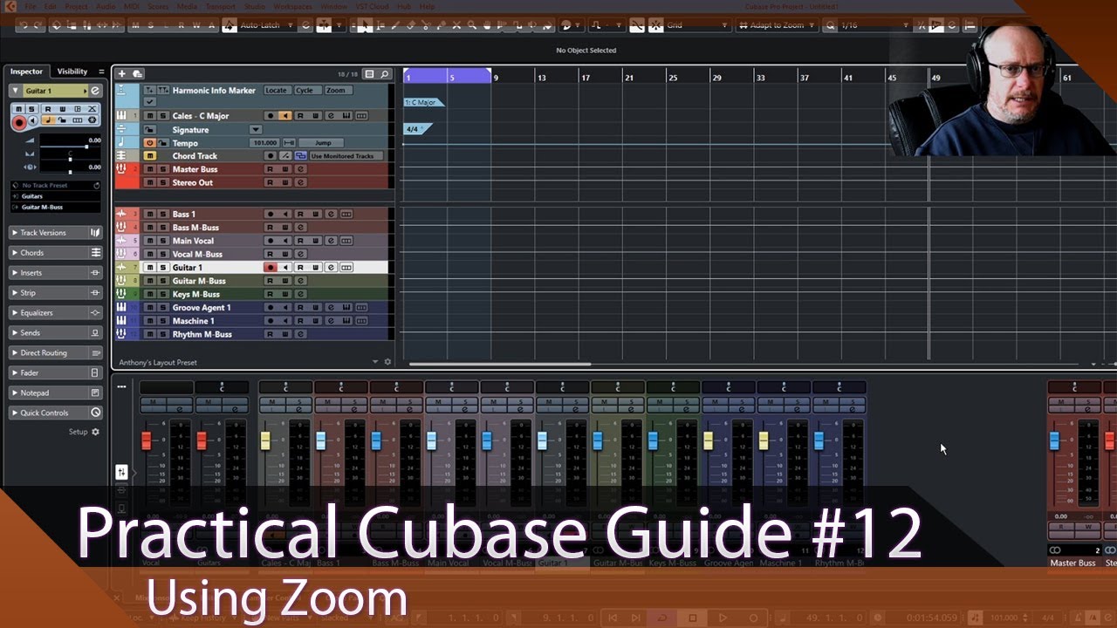This screenshot has width=1117, height=628.
Task: Open track list settings gear icon
Action: pyautogui.click(x=388, y=362)
